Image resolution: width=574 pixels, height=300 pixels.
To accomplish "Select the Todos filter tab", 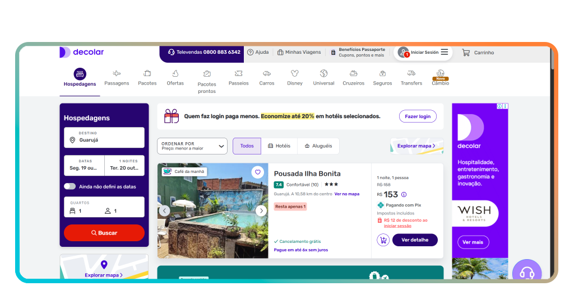I will click(247, 146).
